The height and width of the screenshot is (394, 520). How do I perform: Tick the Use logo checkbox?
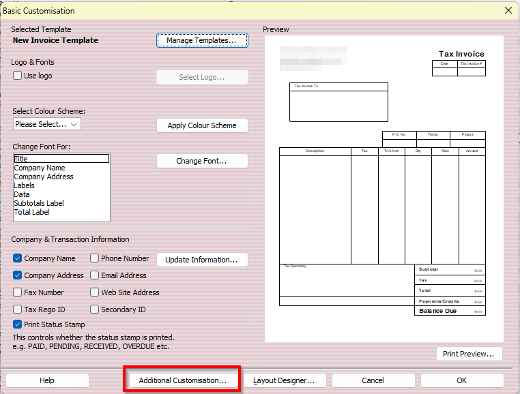coord(17,76)
